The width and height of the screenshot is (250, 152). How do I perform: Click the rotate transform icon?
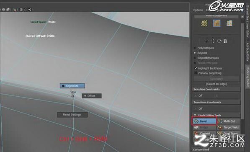(x=219, y=41)
